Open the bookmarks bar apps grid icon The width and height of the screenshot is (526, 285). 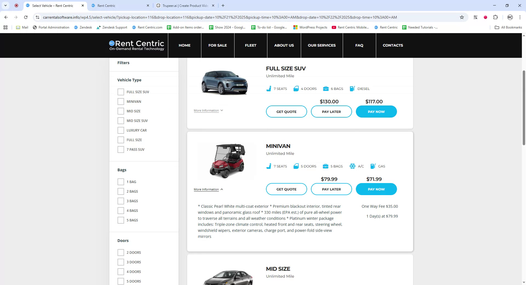(x=5, y=27)
